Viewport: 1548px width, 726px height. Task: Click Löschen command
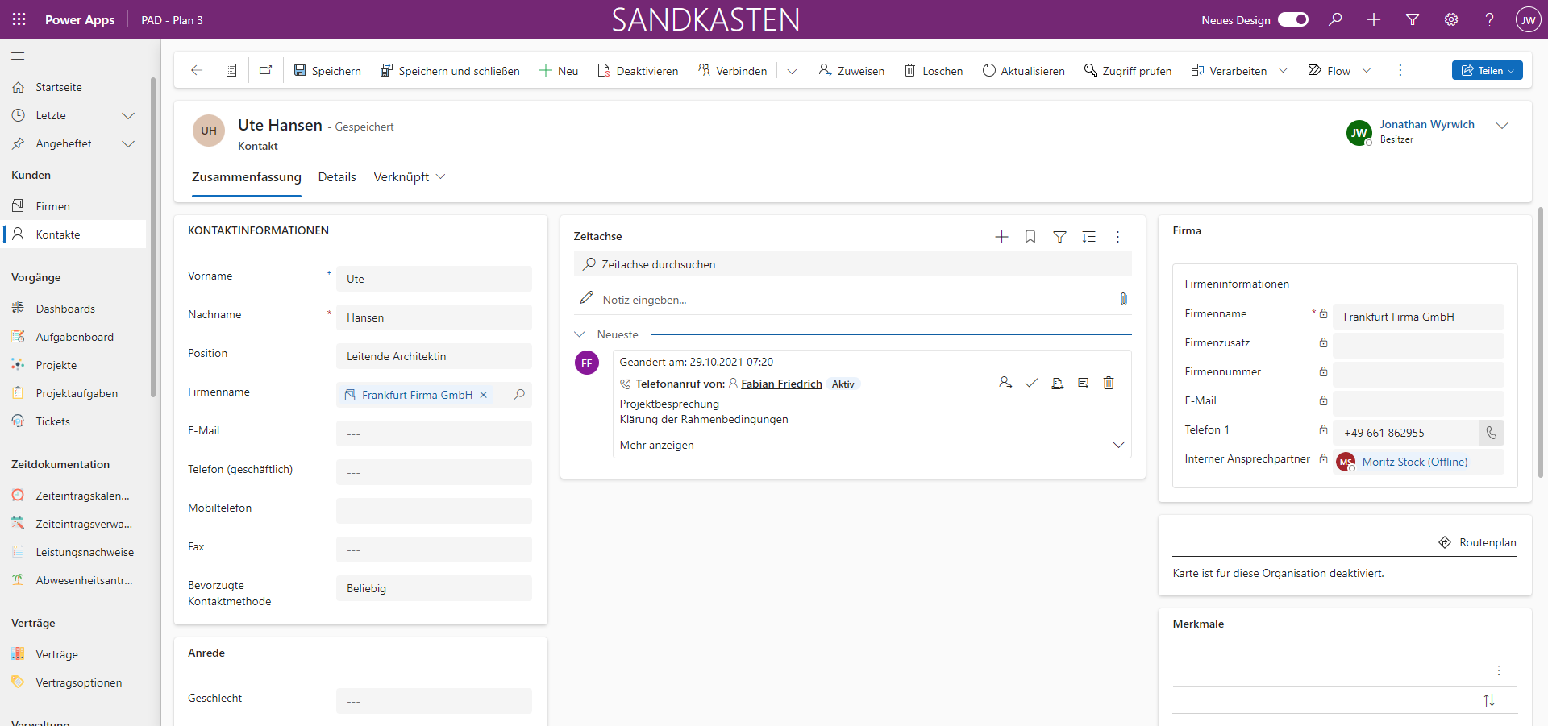(x=933, y=71)
